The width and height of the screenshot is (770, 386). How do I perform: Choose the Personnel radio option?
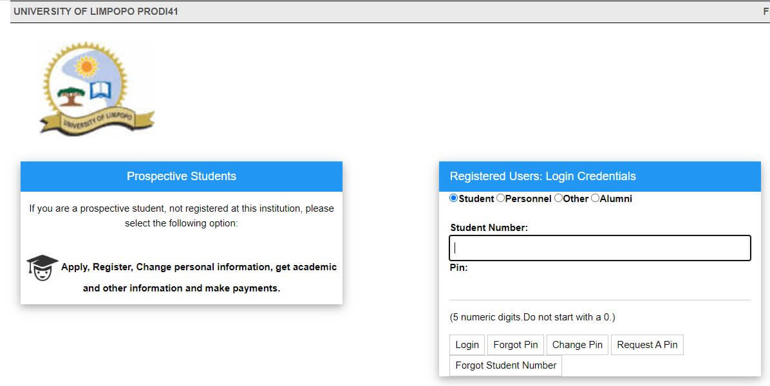click(x=501, y=198)
